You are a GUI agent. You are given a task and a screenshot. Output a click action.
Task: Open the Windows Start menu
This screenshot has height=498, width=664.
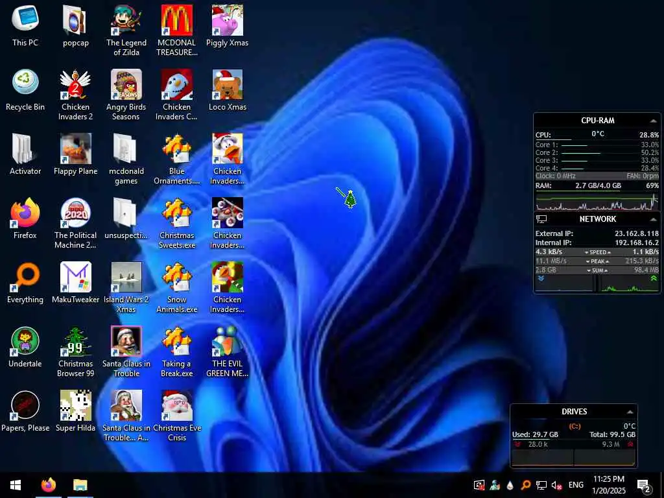[x=16, y=485]
